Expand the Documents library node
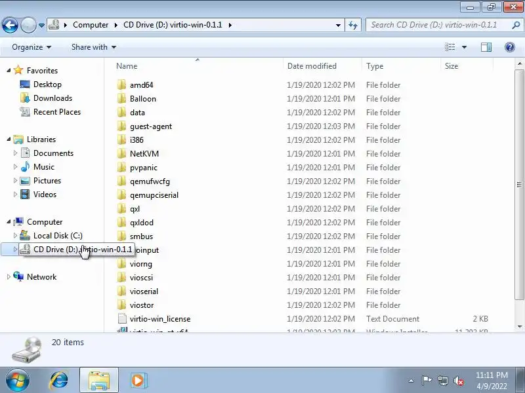 click(x=15, y=153)
